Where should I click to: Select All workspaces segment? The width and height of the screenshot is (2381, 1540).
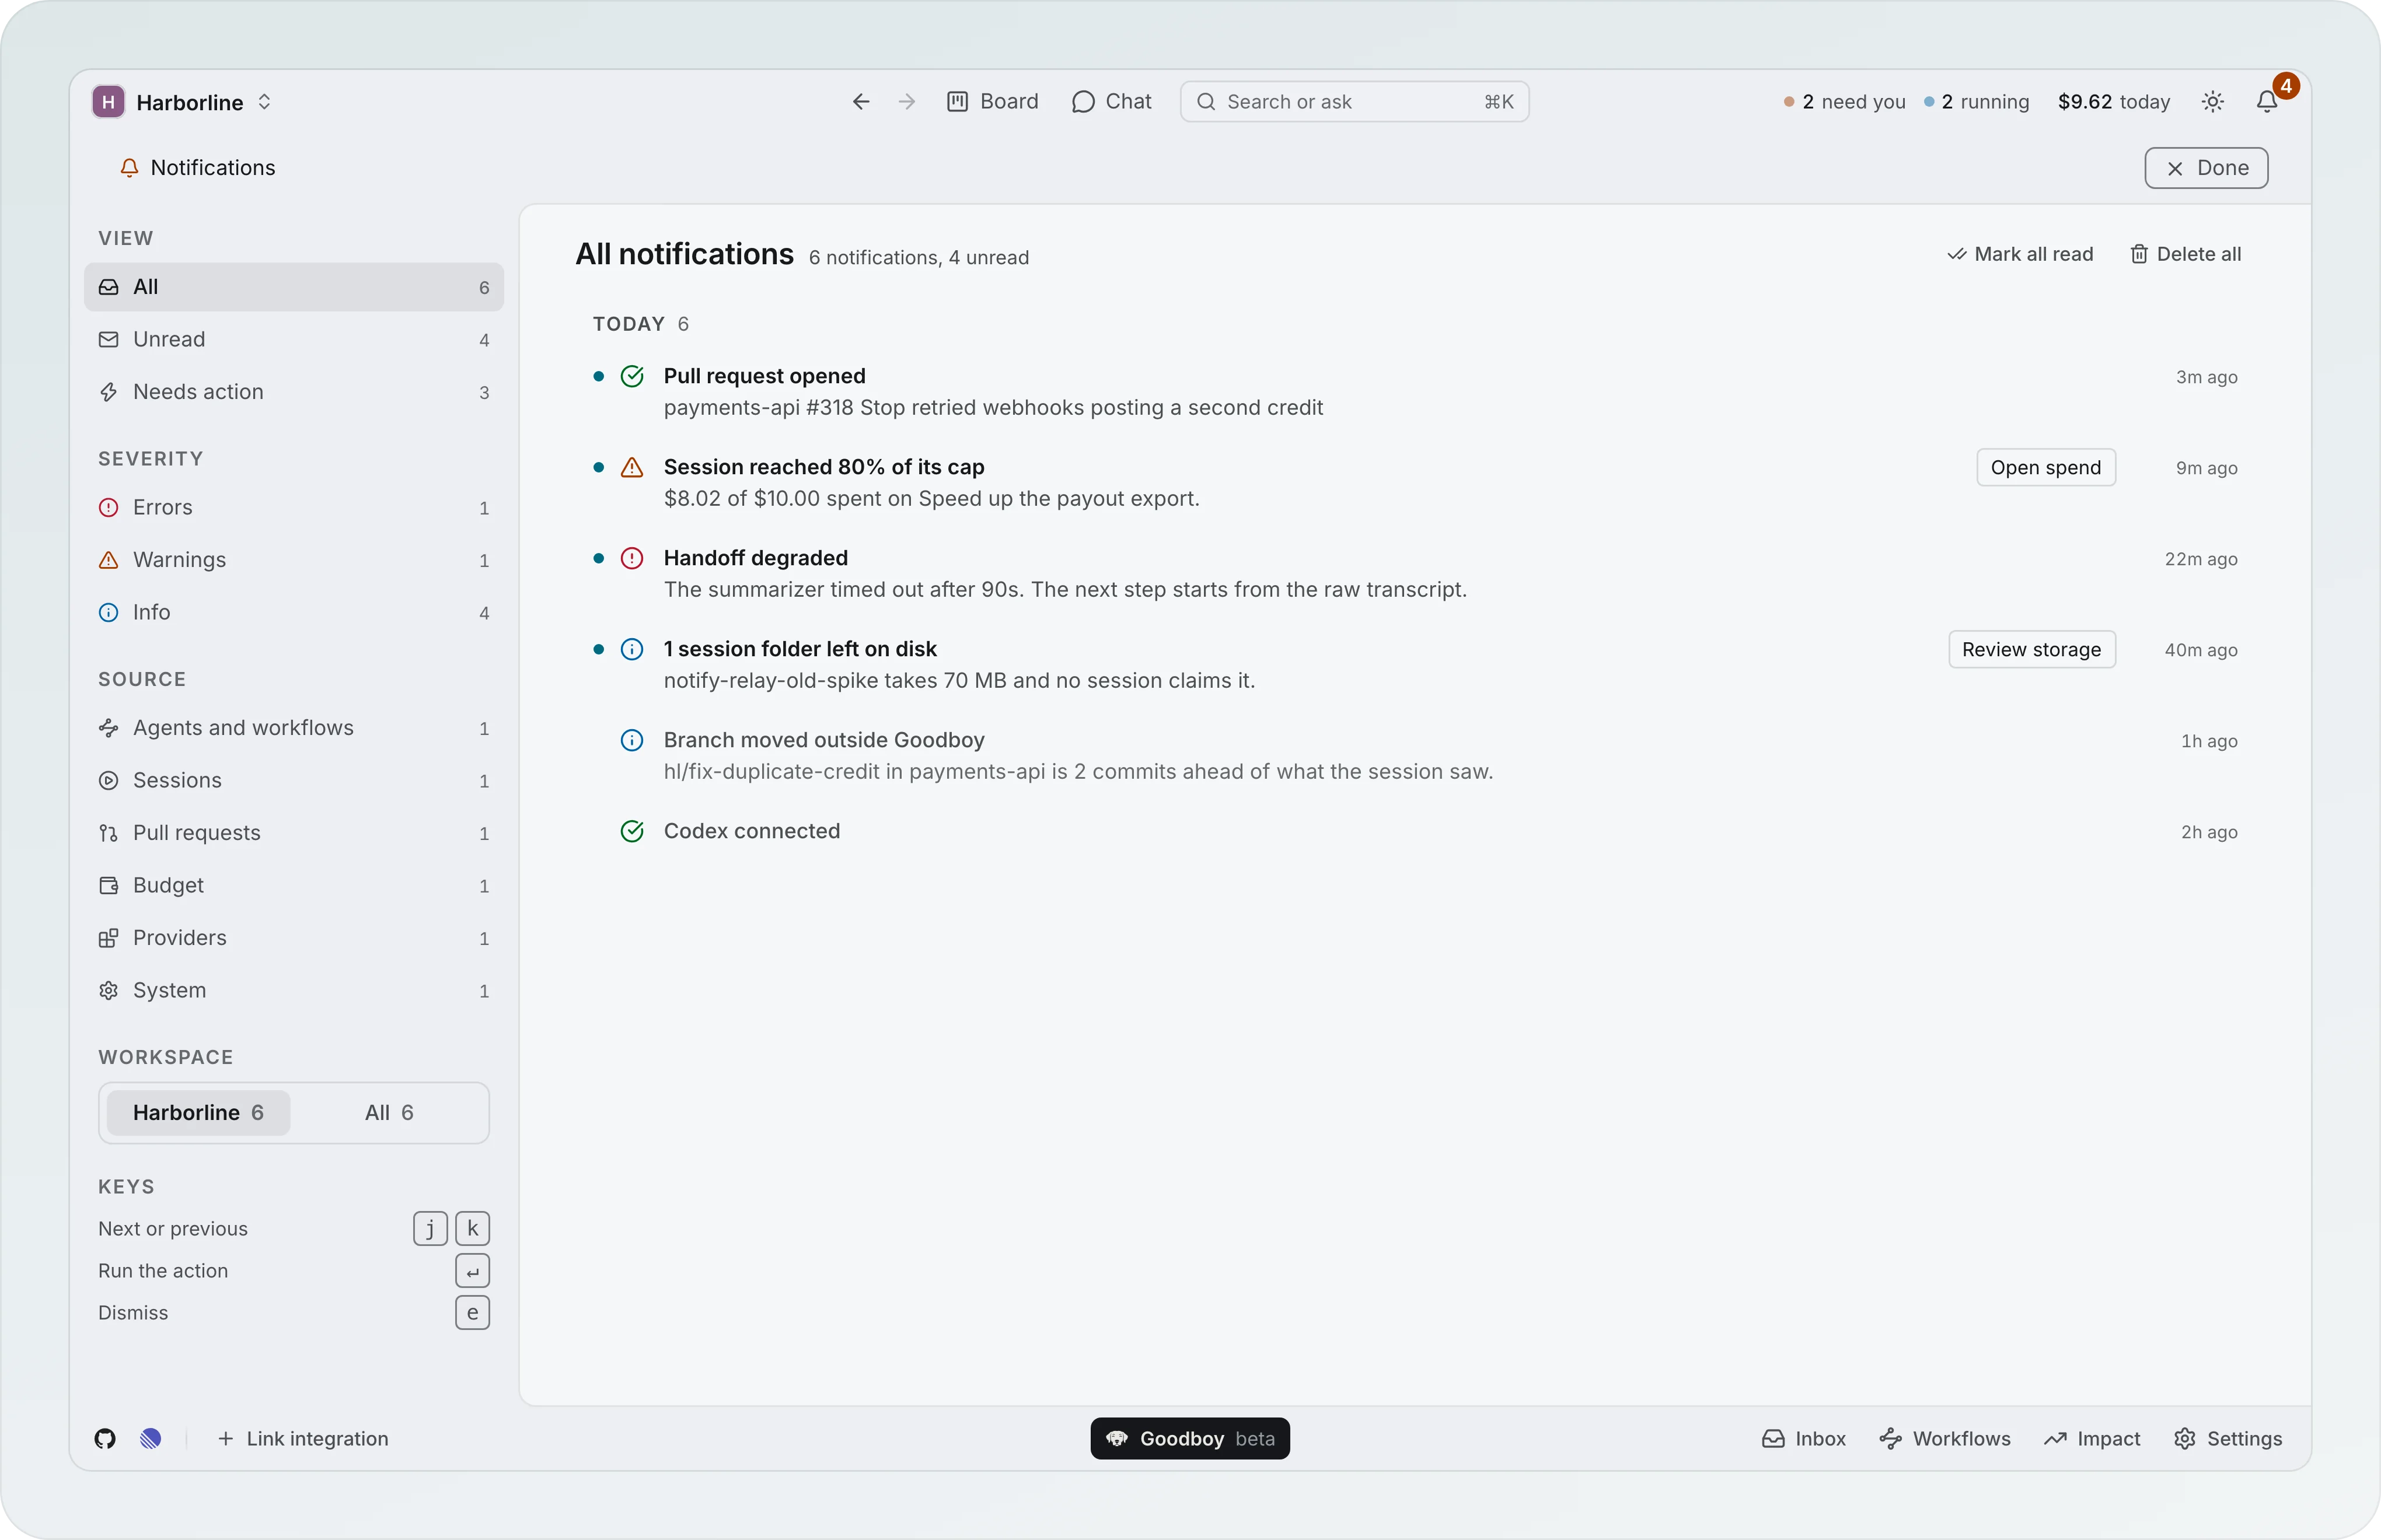(389, 1113)
